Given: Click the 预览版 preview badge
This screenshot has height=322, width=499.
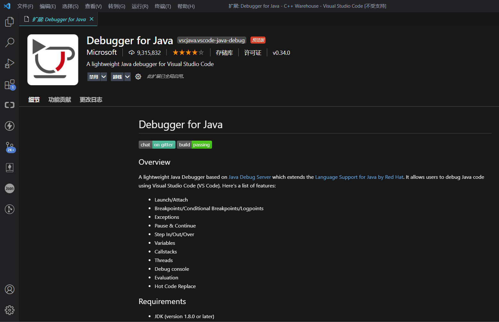Looking at the screenshot, I should tap(258, 40).
